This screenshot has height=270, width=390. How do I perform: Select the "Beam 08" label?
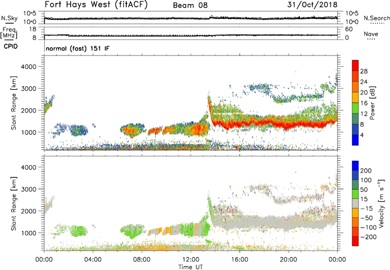click(190, 5)
